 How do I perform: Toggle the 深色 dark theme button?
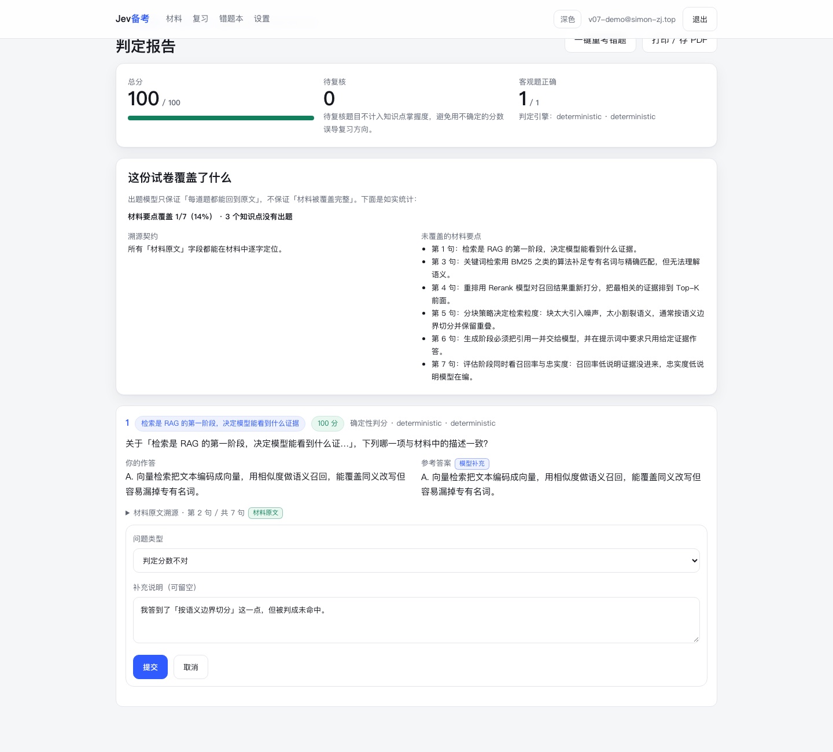point(567,19)
